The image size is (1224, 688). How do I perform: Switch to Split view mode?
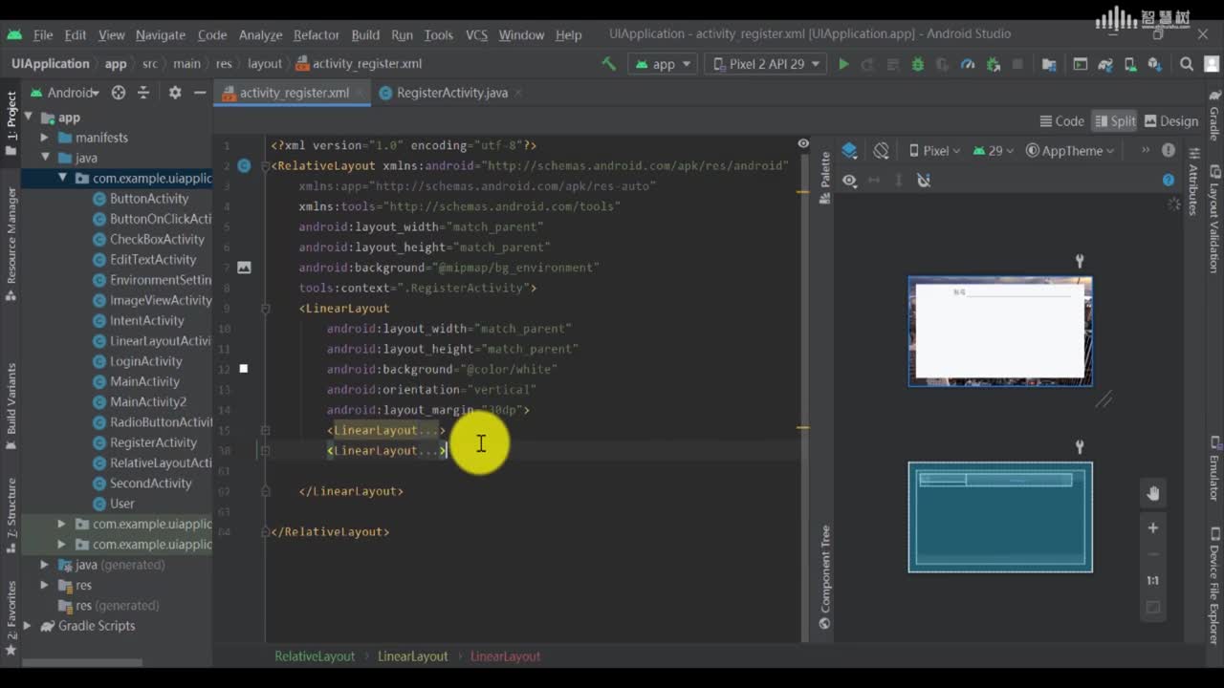tap(1115, 121)
